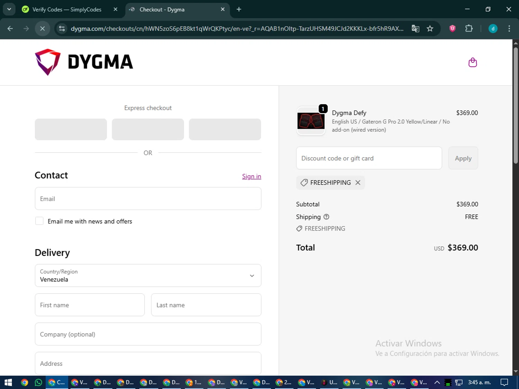Image resolution: width=519 pixels, height=389 pixels.
Task: Bookmark this page with the star icon
Action: click(x=430, y=29)
